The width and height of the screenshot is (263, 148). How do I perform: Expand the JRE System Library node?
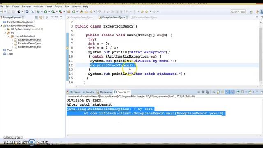[5, 29]
